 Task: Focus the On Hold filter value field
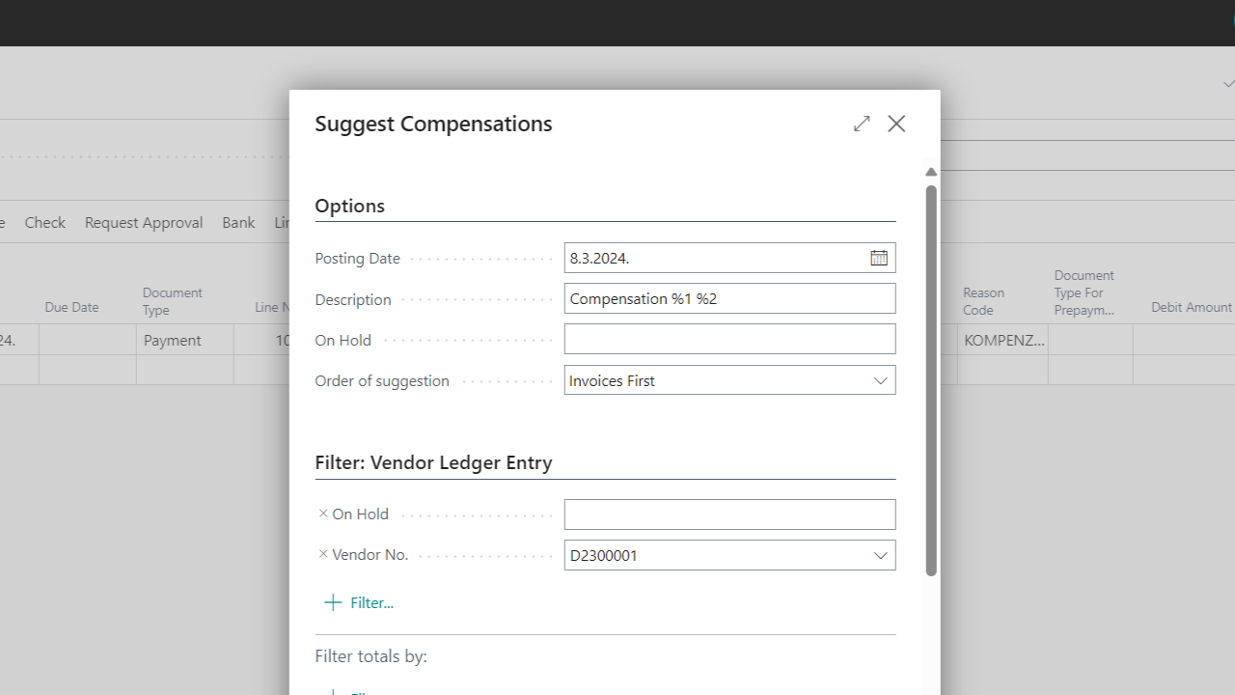tap(729, 514)
